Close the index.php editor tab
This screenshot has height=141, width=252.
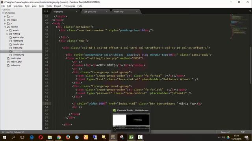tap(137, 11)
